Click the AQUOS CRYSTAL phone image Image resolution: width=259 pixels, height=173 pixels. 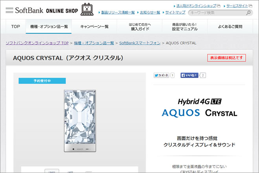click(x=80, y=121)
